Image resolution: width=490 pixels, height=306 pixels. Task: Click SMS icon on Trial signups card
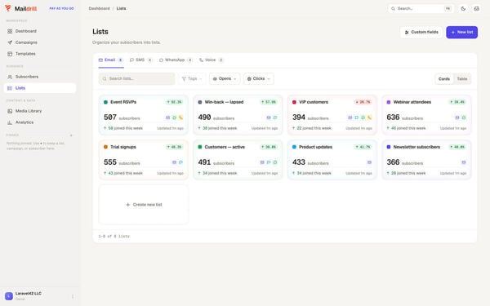point(180,162)
